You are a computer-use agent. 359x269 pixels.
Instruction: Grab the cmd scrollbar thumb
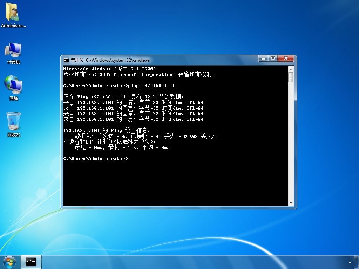click(x=291, y=77)
